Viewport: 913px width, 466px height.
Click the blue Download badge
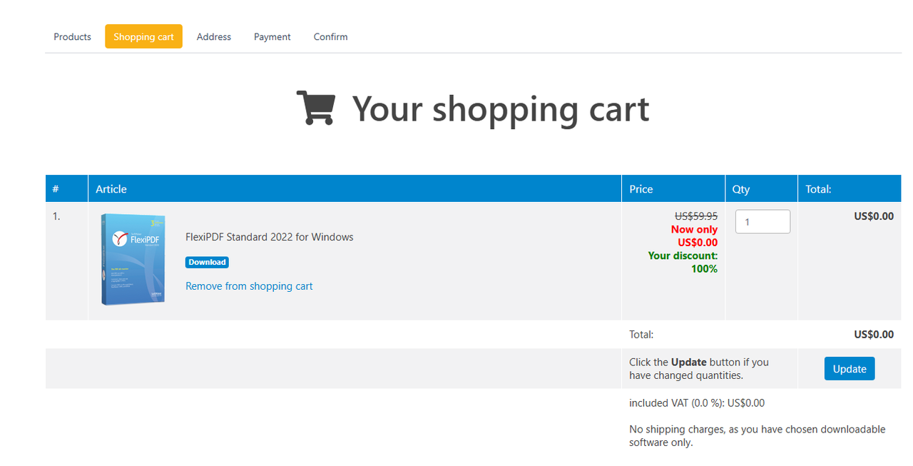click(x=207, y=262)
